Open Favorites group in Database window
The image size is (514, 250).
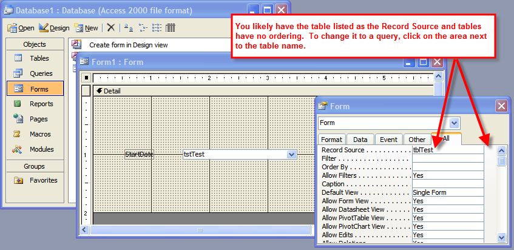coord(35,180)
